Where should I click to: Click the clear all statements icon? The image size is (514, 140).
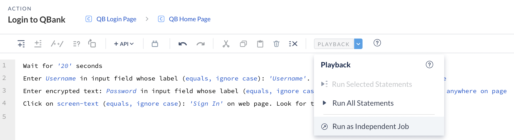point(293,44)
